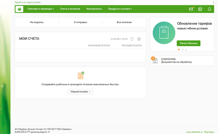Open the Счета и выписки menu item
Screen dimensions: 218x134
point(70,9)
